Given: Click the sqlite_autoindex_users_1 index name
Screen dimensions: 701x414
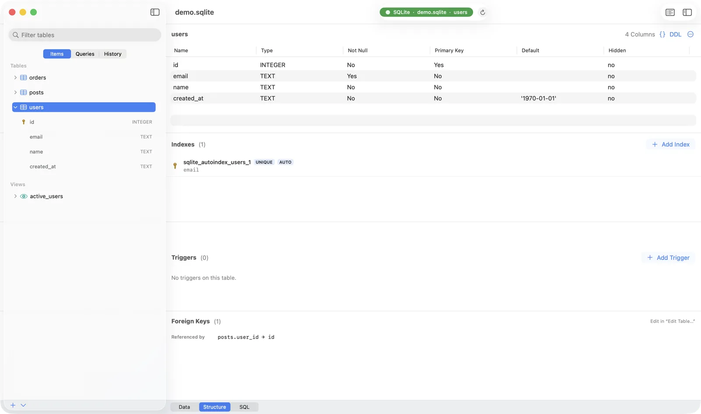Looking at the screenshot, I should tap(217, 162).
